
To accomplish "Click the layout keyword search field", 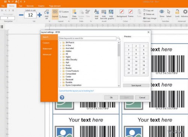I will coord(87,38).
